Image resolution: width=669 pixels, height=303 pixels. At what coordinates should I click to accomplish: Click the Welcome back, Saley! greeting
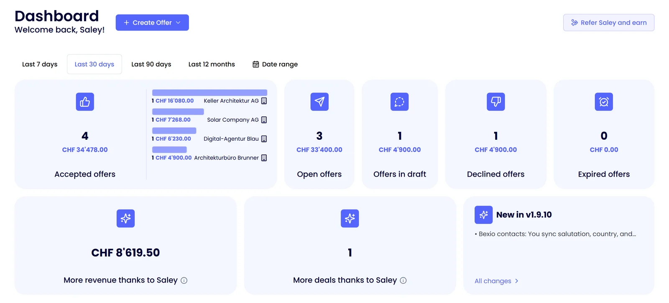(59, 30)
